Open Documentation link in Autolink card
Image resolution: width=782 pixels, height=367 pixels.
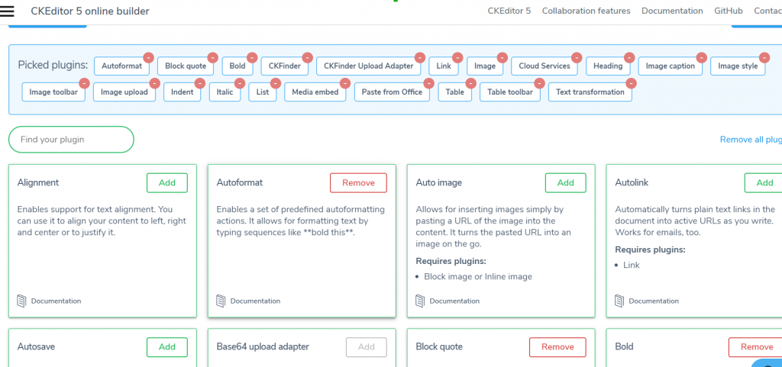pos(654,301)
